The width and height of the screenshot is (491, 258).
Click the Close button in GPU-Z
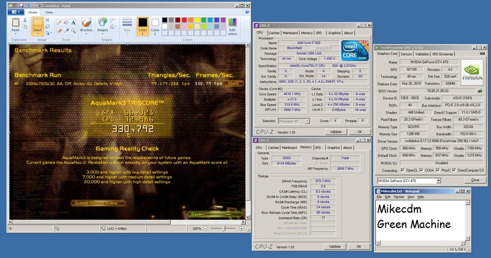[475, 180]
